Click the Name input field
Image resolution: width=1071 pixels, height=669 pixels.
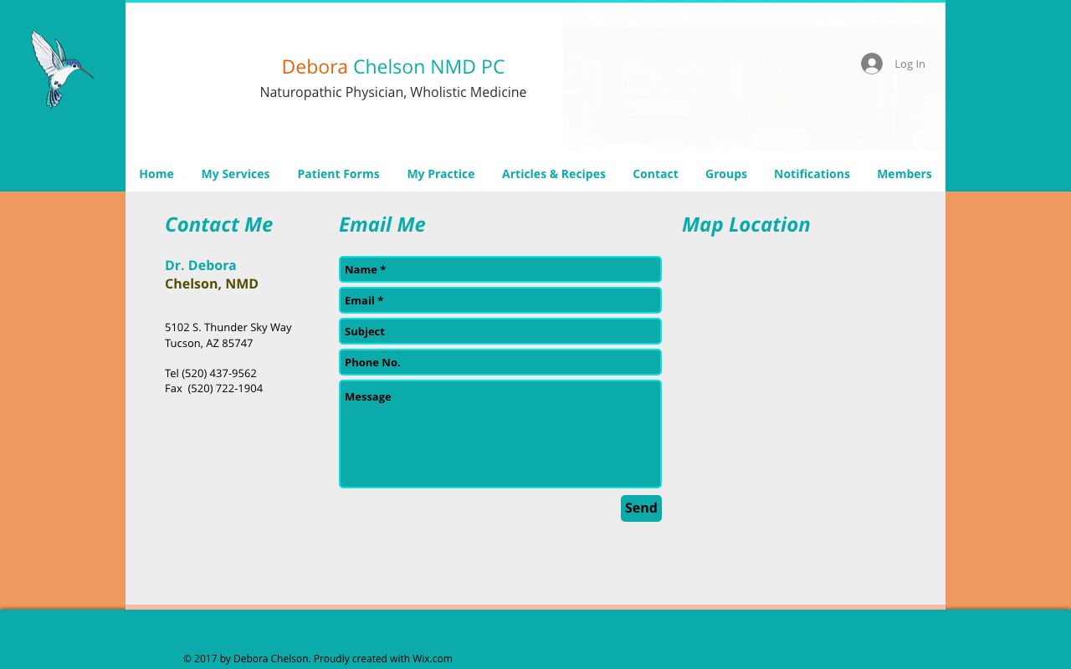(500, 269)
